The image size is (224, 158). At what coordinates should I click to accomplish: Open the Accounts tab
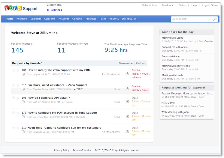(x=64, y=19)
